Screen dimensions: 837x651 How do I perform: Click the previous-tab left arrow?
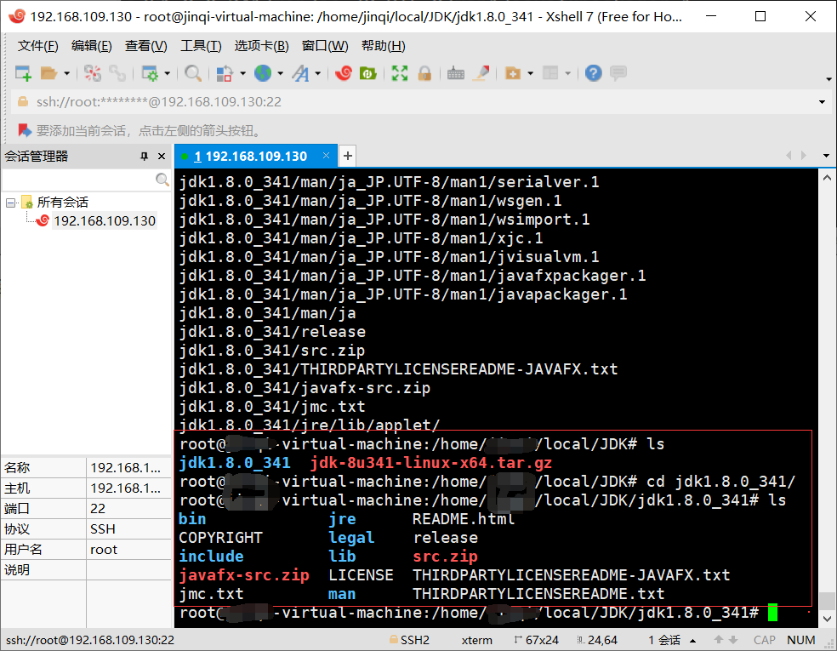click(789, 156)
